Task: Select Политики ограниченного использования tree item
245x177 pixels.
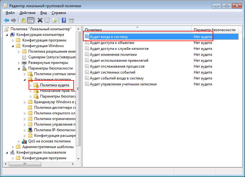Action: pyautogui.click(x=55, y=119)
